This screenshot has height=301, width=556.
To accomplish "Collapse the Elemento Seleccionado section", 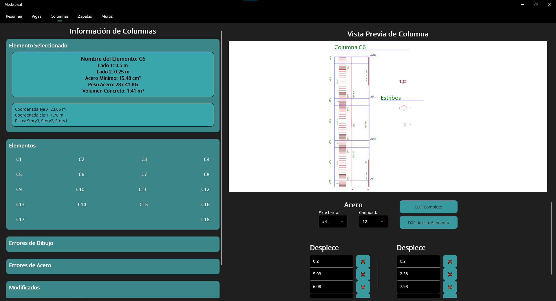I will 38,46.
